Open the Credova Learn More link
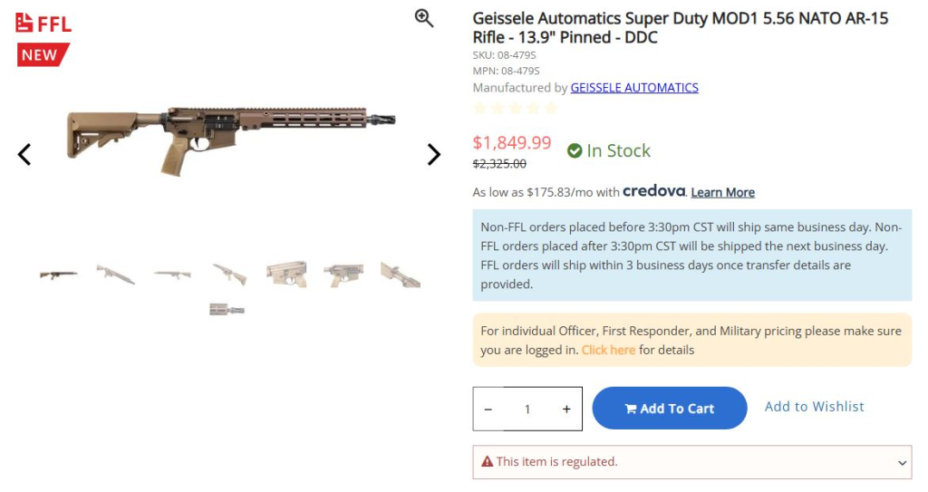Viewport: 928px width, 492px height. click(x=722, y=193)
